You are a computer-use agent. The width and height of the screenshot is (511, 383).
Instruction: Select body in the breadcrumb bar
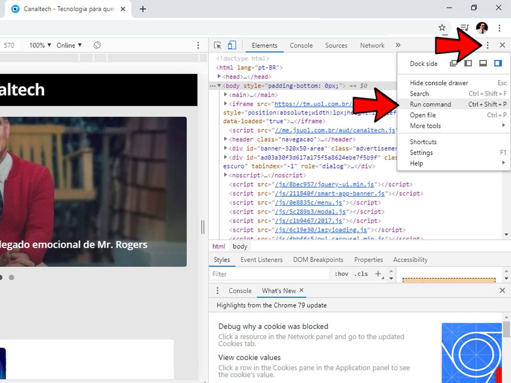(240, 246)
